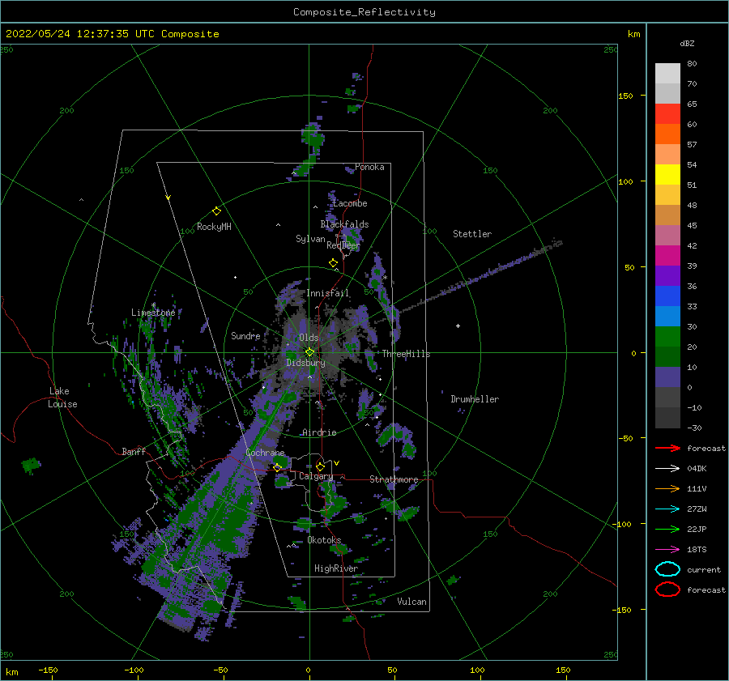The image size is (729, 681).
Task: Select the blue 33-36 dBZ color swatch
Action: (667, 296)
